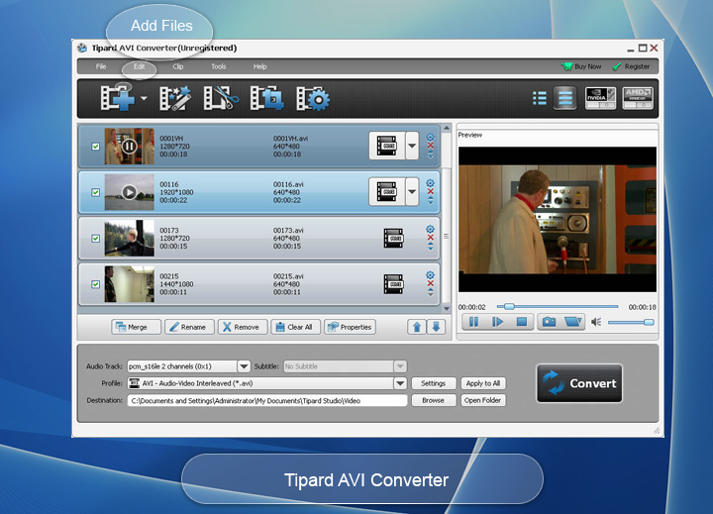Reorder 00173 row with up/down arrows
The image size is (713, 514).
coord(430,247)
